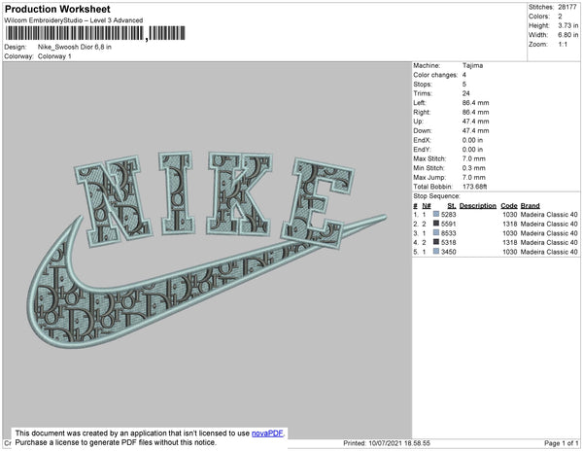This screenshot has height=451, width=583.
Task: Select the Wilcom EmbroideryStudio subtitle text
Action: [74, 20]
